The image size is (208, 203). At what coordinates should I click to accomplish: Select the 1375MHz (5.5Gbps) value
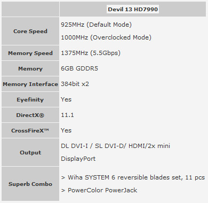91,53
